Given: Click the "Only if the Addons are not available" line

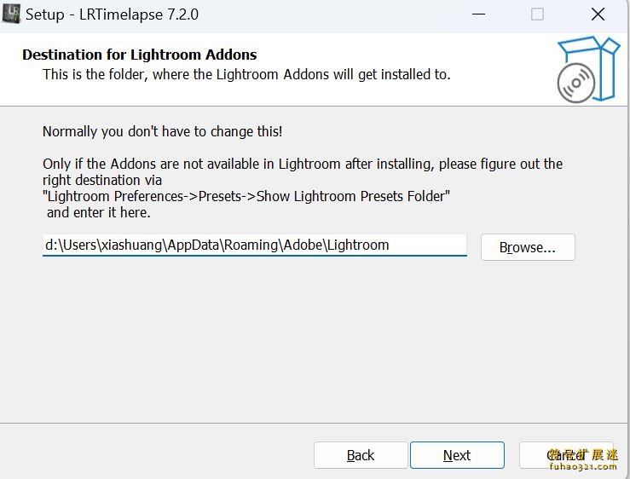Looking at the screenshot, I should [302, 164].
